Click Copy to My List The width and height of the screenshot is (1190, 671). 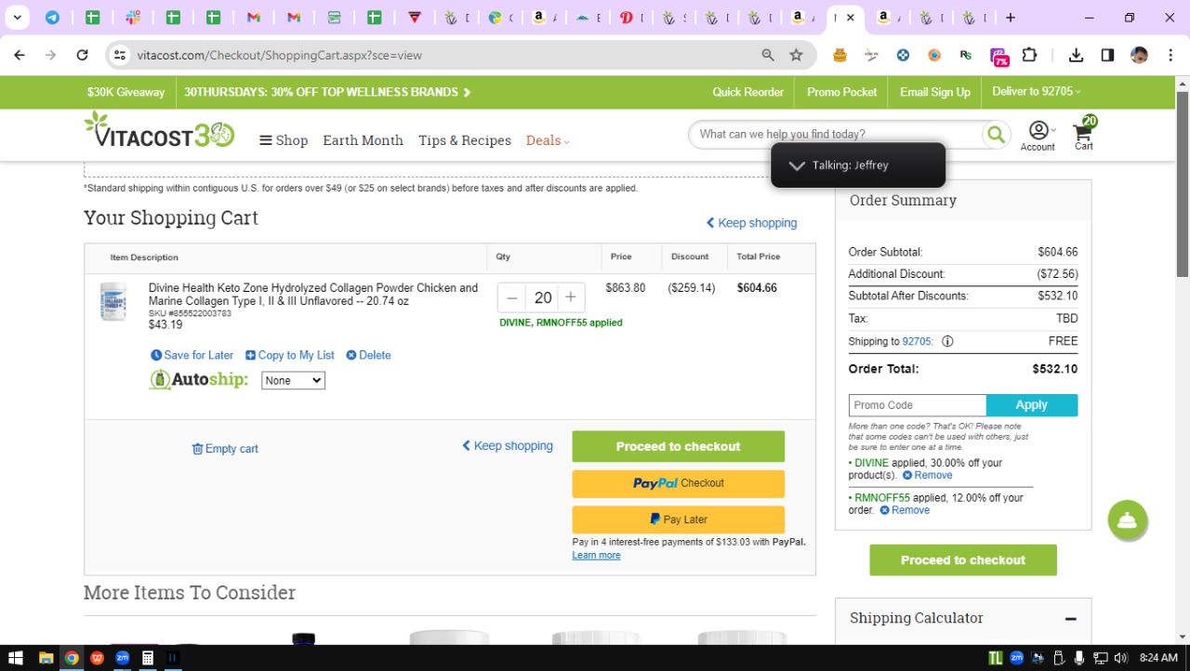click(290, 355)
